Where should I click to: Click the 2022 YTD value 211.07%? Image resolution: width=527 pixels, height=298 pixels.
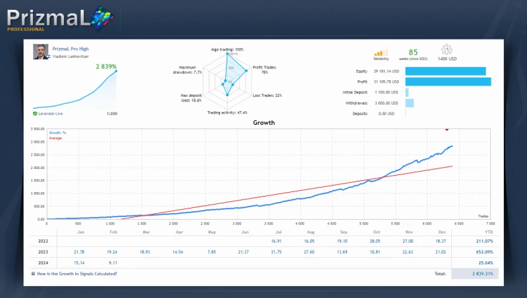tap(485, 241)
